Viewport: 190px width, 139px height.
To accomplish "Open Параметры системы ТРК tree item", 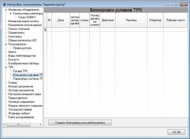I will (x=28, y=79).
